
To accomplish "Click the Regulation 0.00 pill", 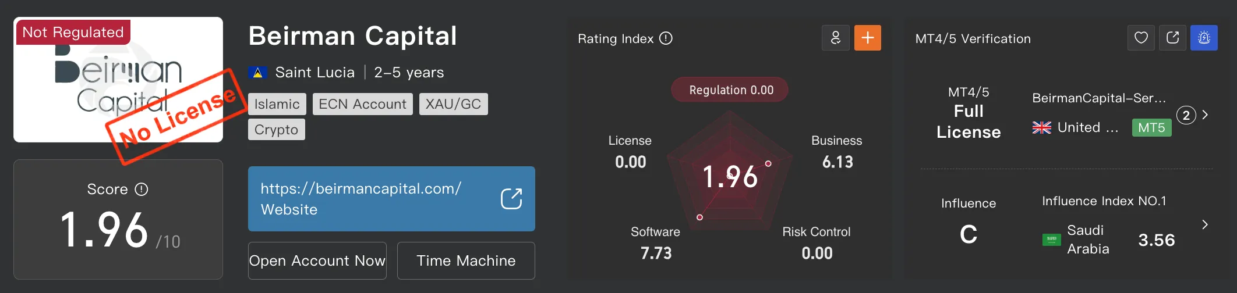I will coord(730,90).
